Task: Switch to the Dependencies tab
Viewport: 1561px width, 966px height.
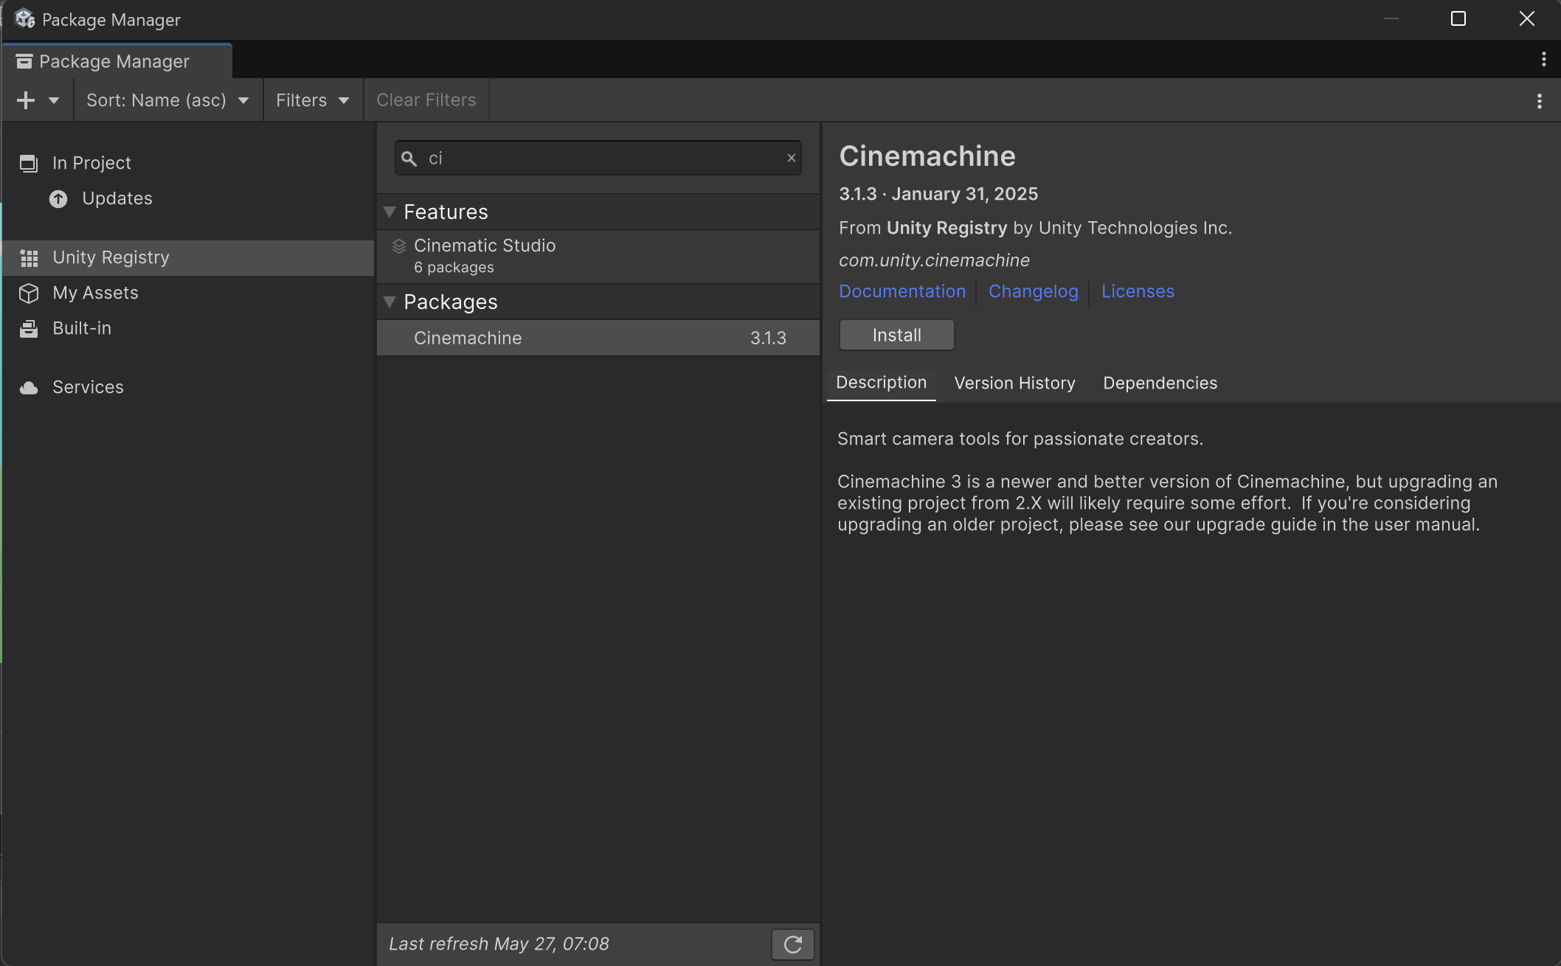Action: 1160,383
